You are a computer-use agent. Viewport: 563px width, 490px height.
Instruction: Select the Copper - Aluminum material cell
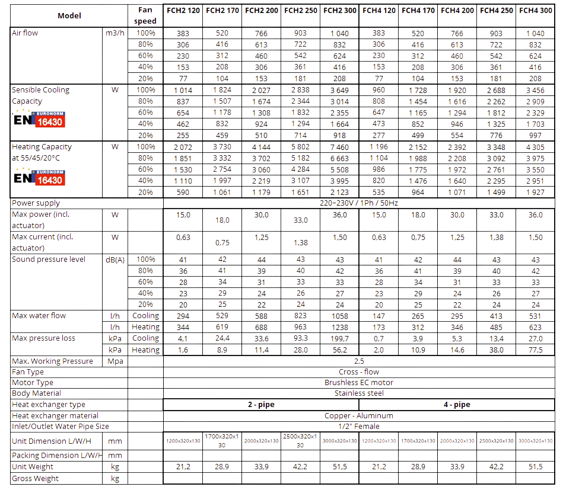[359, 416]
